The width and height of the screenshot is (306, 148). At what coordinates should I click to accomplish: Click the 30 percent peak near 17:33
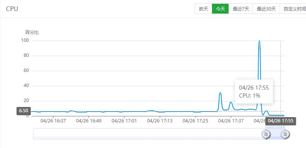click(x=220, y=93)
